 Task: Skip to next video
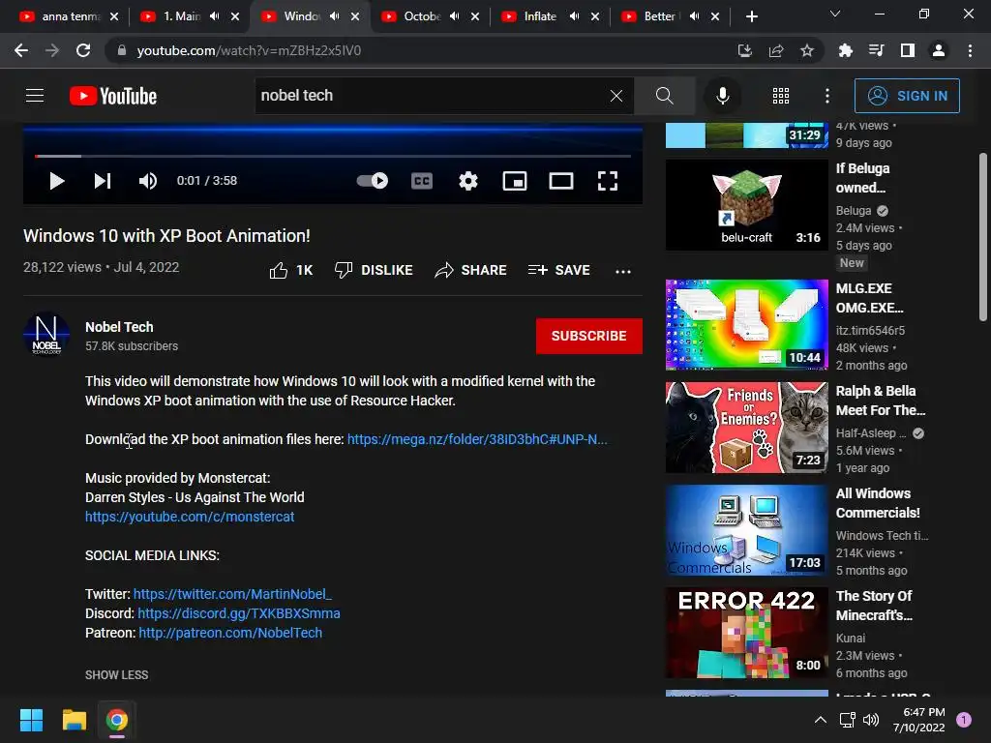[x=103, y=181]
